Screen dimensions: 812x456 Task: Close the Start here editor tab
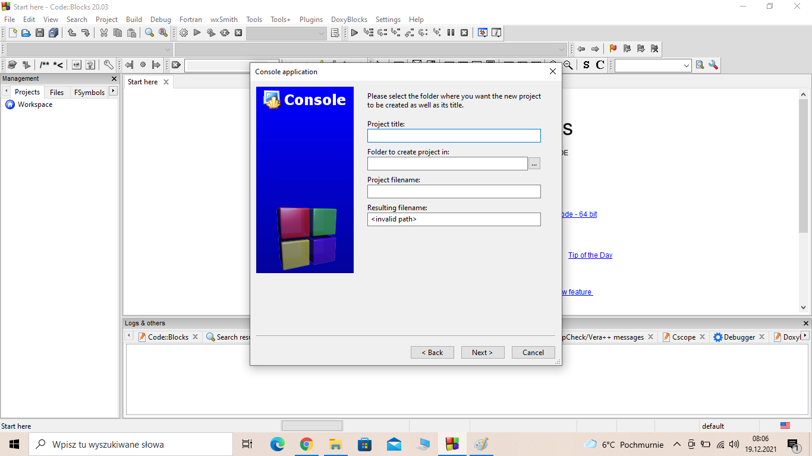(166, 82)
